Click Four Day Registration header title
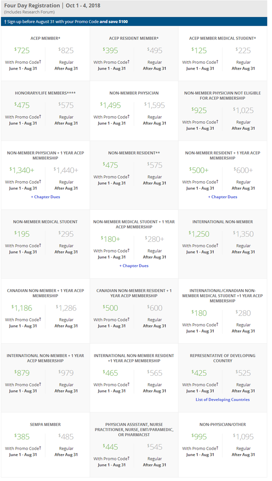 [32, 6]
